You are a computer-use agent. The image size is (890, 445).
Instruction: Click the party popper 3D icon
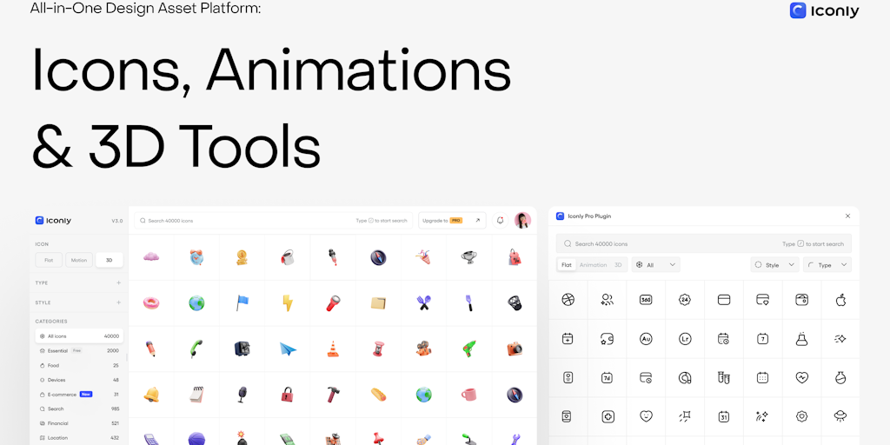(x=423, y=257)
